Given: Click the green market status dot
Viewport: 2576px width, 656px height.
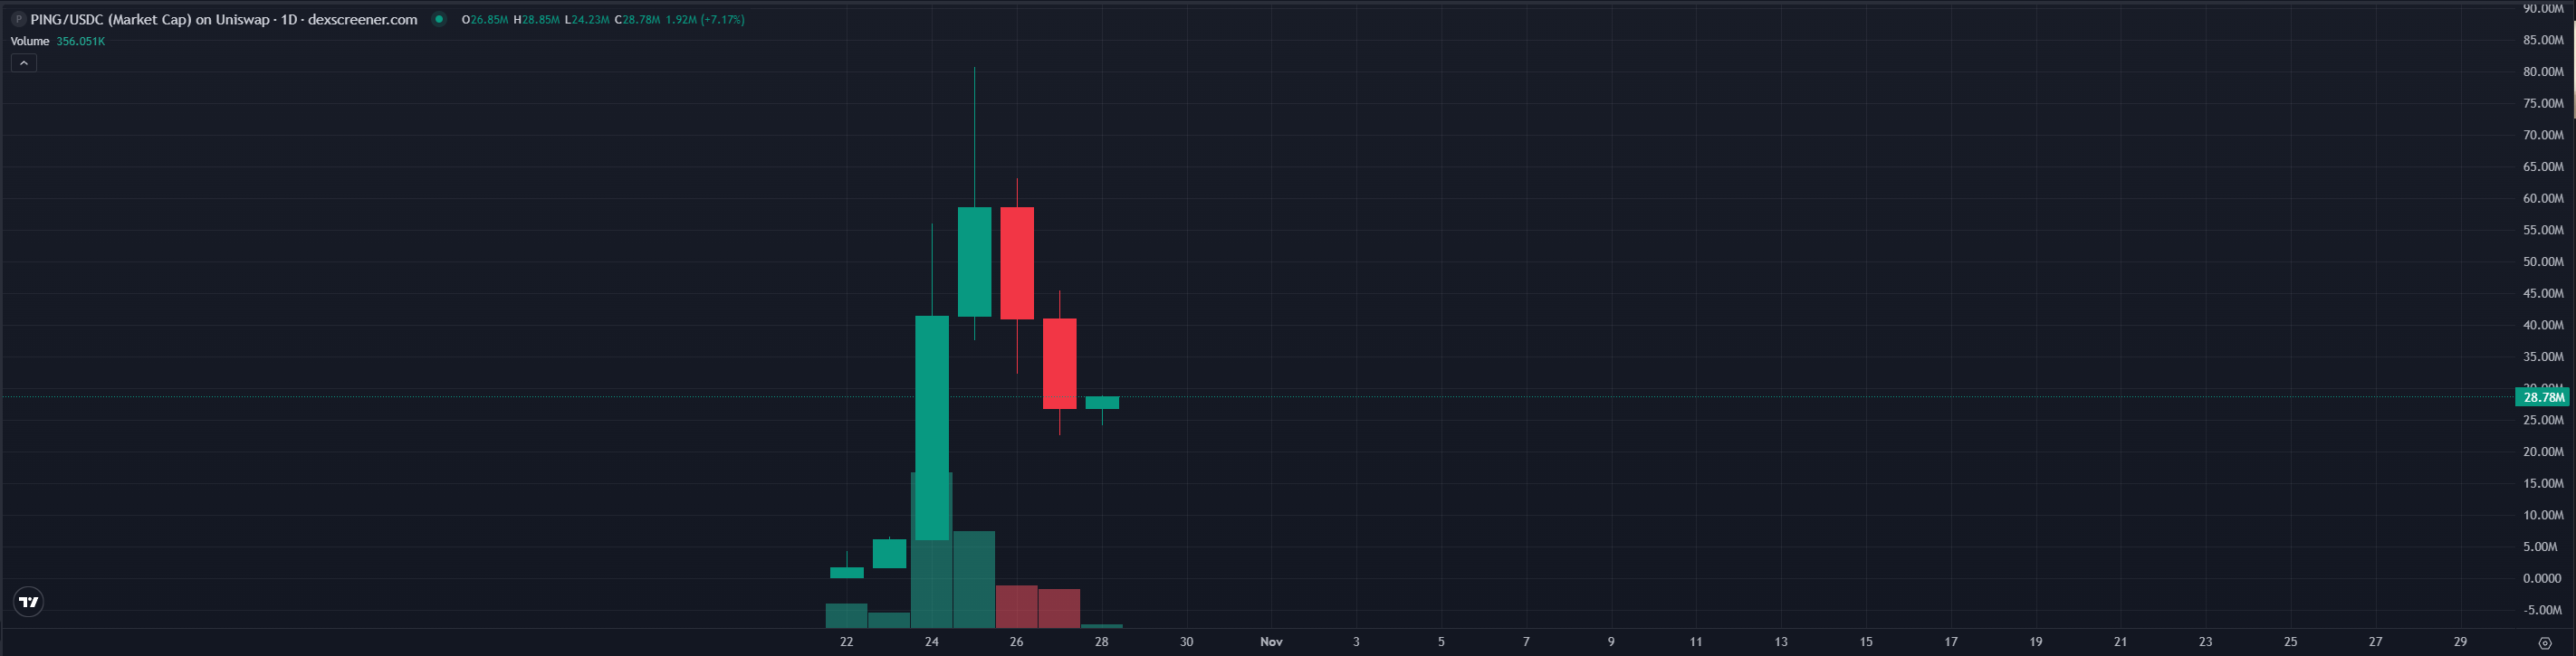Looking at the screenshot, I should (438, 19).
